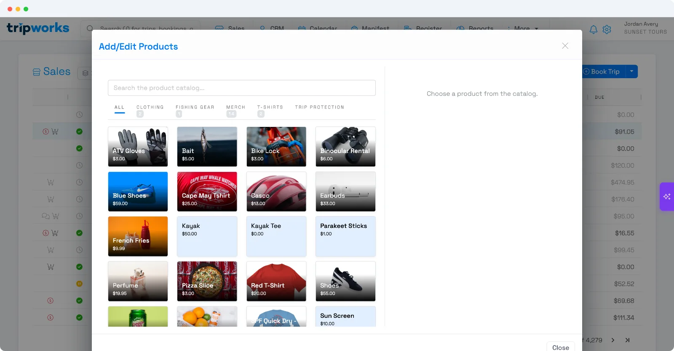The width and height of the screenshot is (674, 351).
Task: Click the $474.95 due amount
Action: pyautogui.click(x=622, y=182)
